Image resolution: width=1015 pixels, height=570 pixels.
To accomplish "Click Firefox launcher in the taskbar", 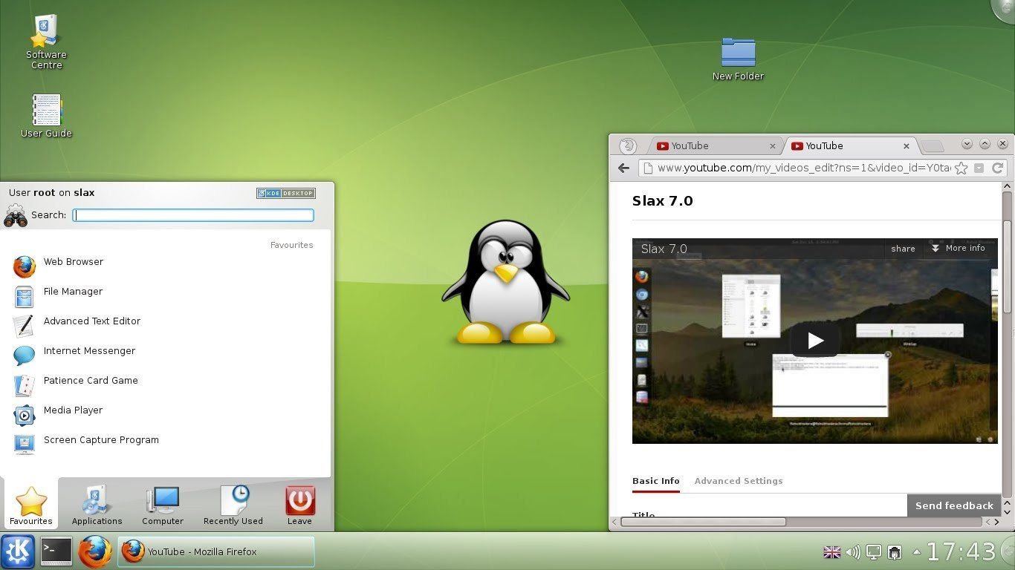I will (x=95, y=551).
